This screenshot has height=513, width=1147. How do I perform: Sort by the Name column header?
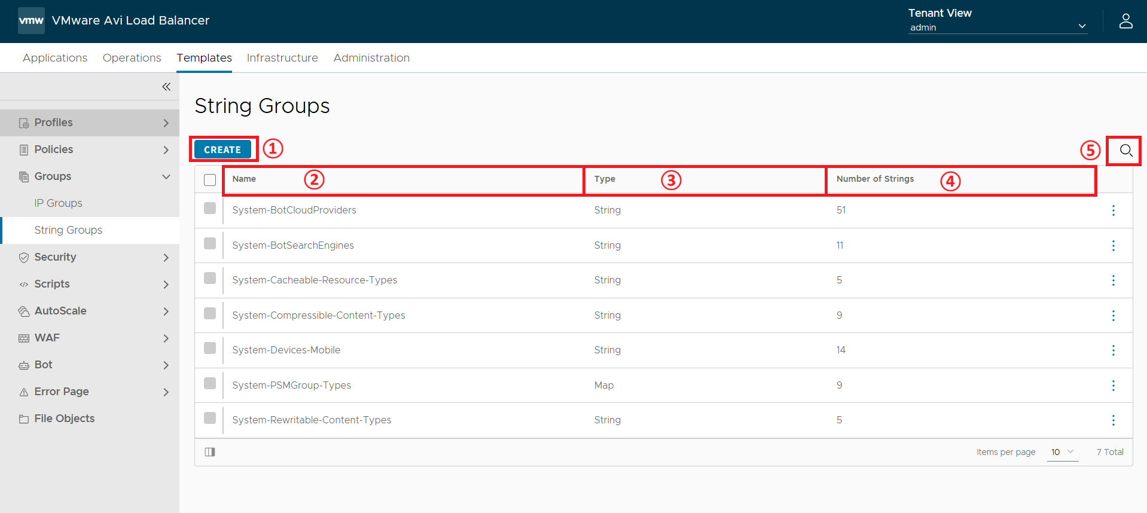[244, 179]
